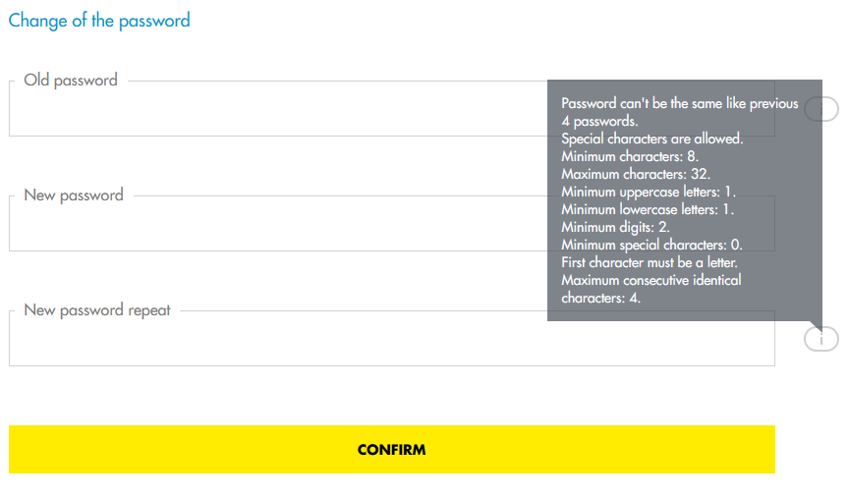Click the "Minimum digits: 2" rule text
The image size is (848, 499).
coord(615,227)
